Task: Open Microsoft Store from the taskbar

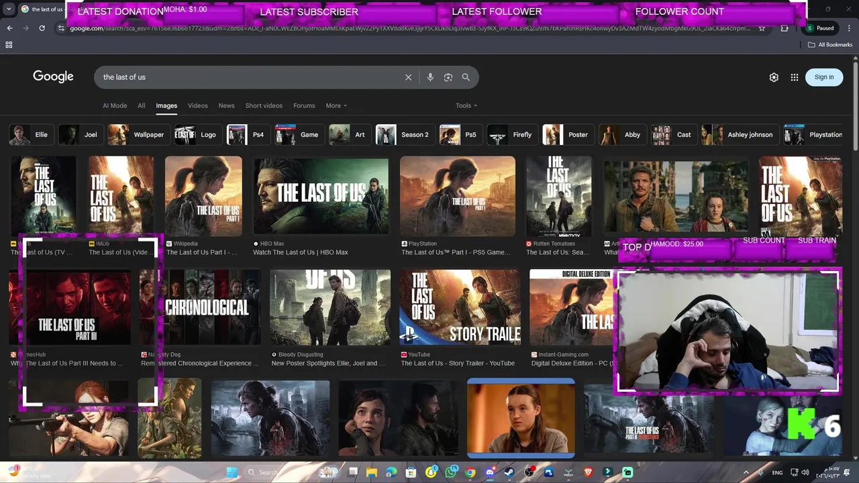Action: 411,472
